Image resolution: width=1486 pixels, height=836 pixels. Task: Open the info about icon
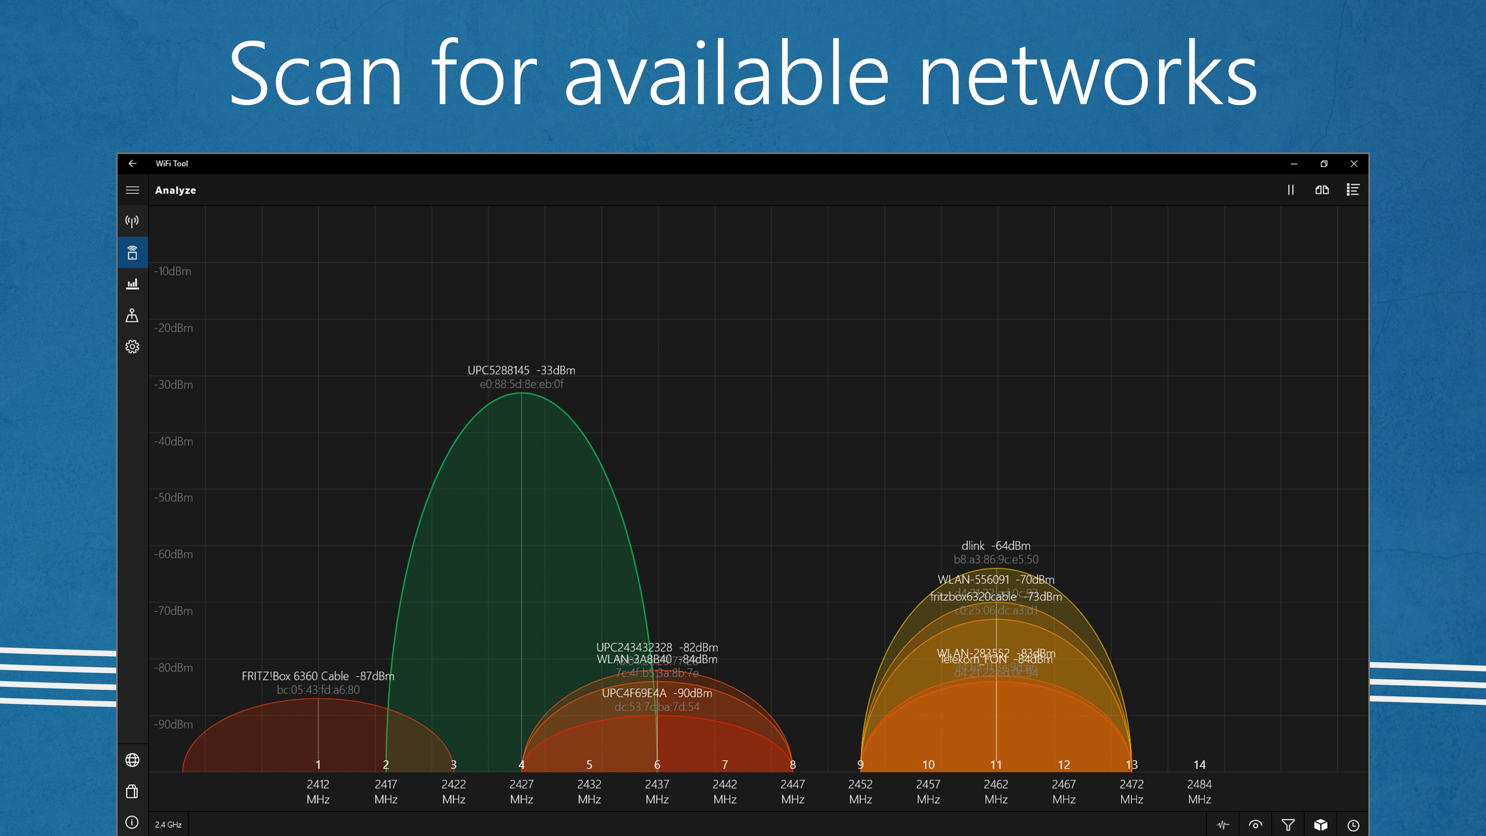[x=132, y=822]
